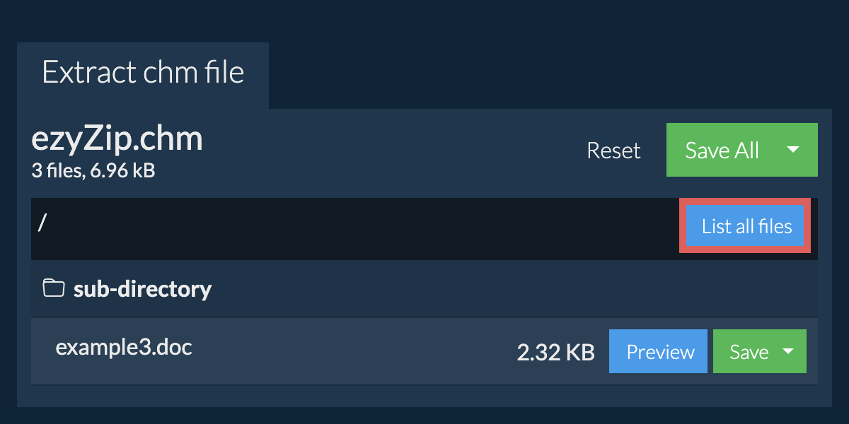Save the example3.doc file
This screenshot has height=424, width=849.
749,351
